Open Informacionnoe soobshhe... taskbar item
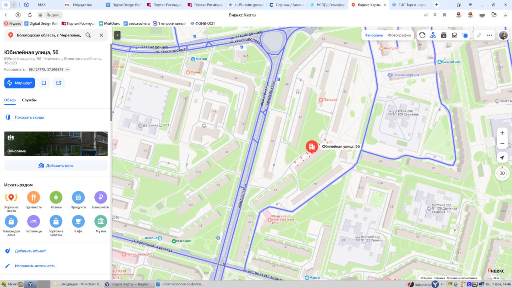The height and width of the screenshot is (288, 512). tap(180, 284)
